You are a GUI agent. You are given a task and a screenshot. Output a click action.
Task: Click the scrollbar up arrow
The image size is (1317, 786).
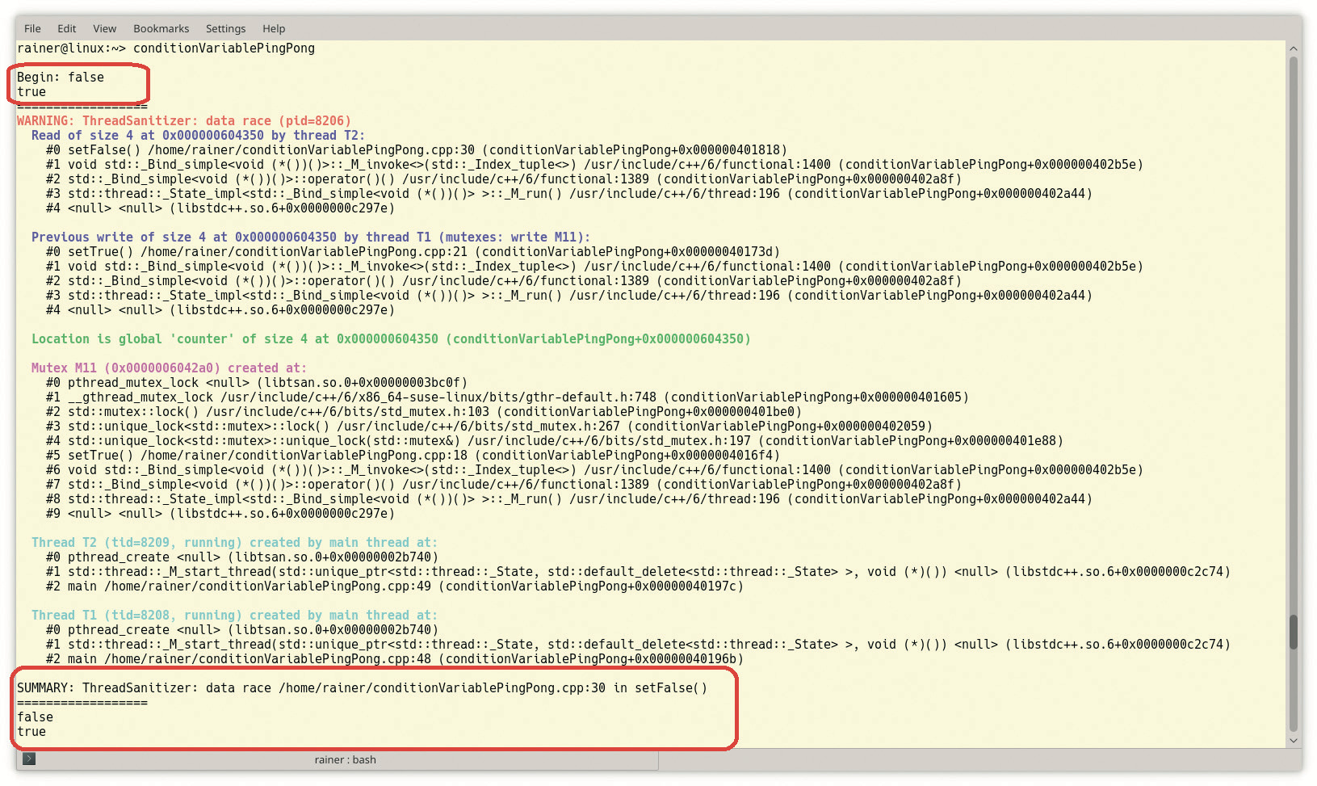click(x=1294, y=48)
